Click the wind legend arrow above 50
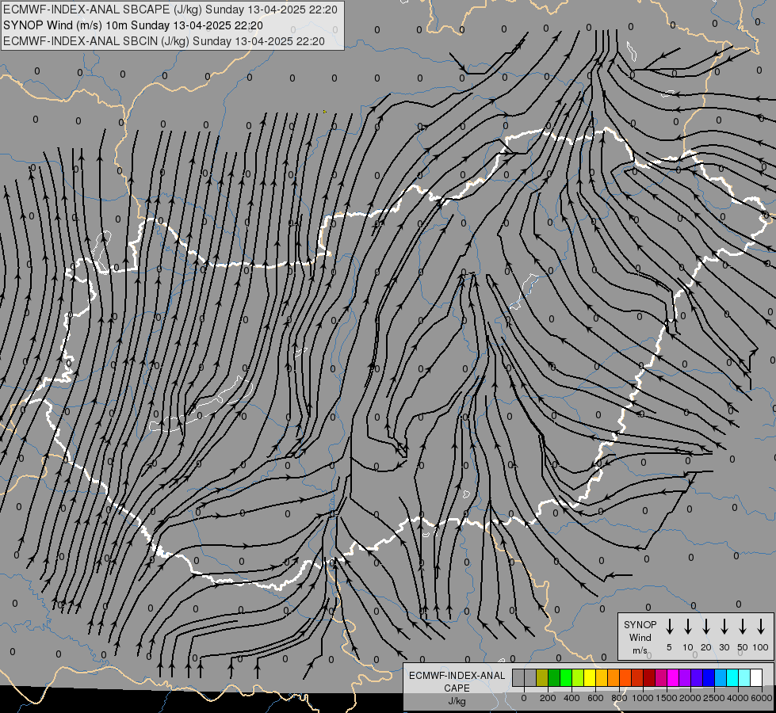 tap(743, 627)
